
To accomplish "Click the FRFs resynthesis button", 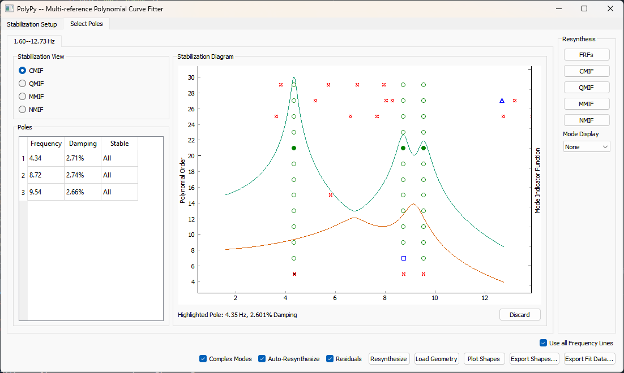I will click(587, 55).
